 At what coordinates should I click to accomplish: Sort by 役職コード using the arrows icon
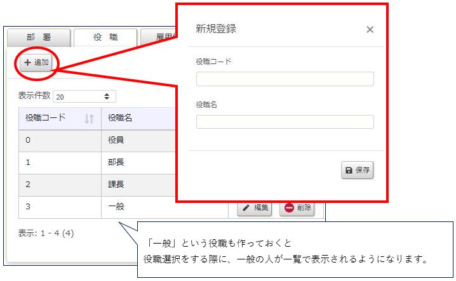89,118
